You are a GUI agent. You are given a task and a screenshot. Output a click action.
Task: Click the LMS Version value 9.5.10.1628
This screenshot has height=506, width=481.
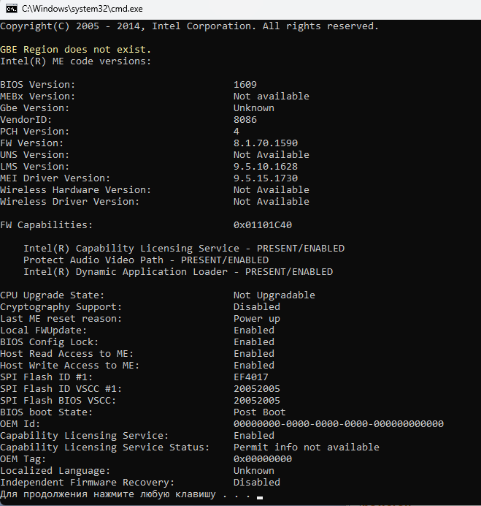pos(266,166)
